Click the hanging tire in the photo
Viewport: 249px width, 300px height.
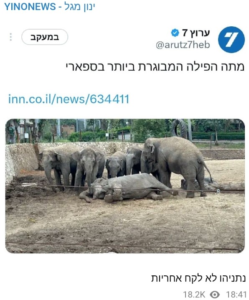coord(179,129)
